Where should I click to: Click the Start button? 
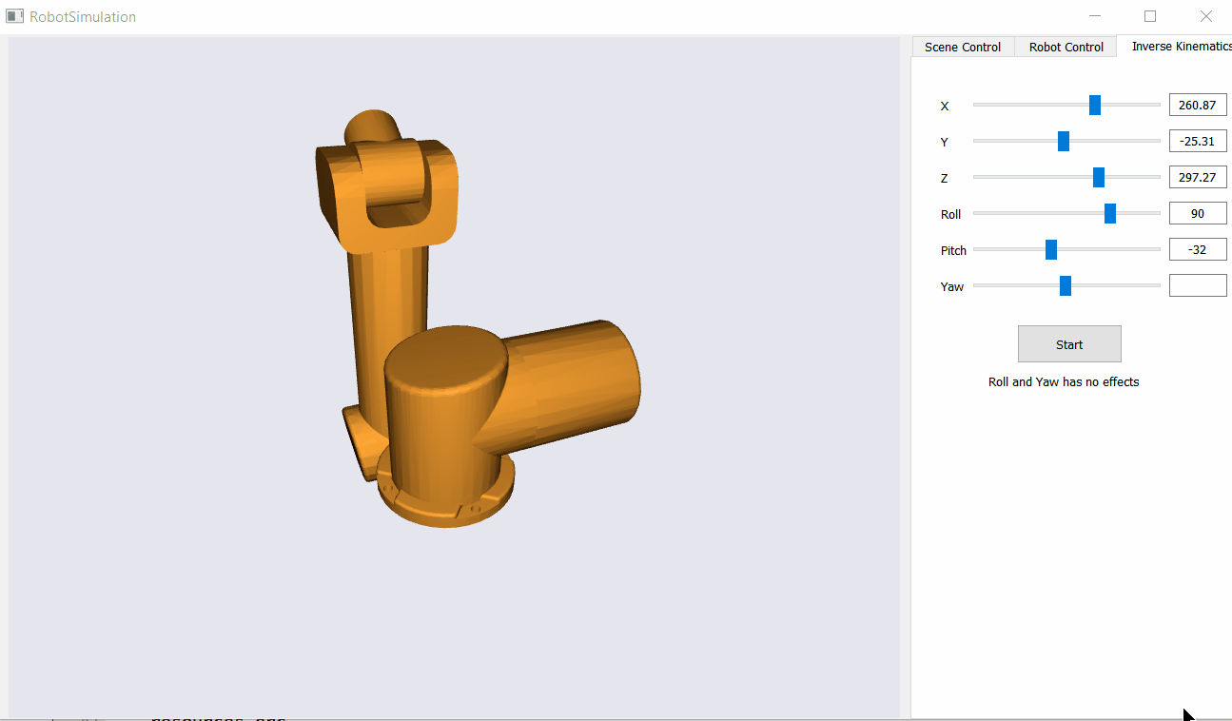(1069, 344)
